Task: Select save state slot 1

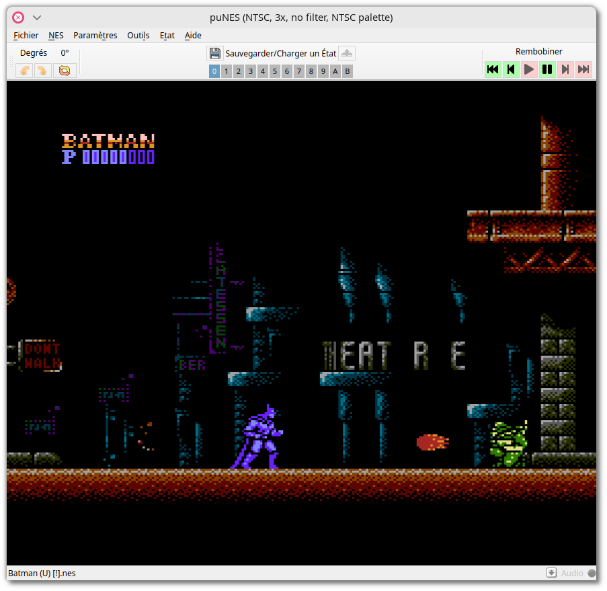Action: (x=227, y=71)
